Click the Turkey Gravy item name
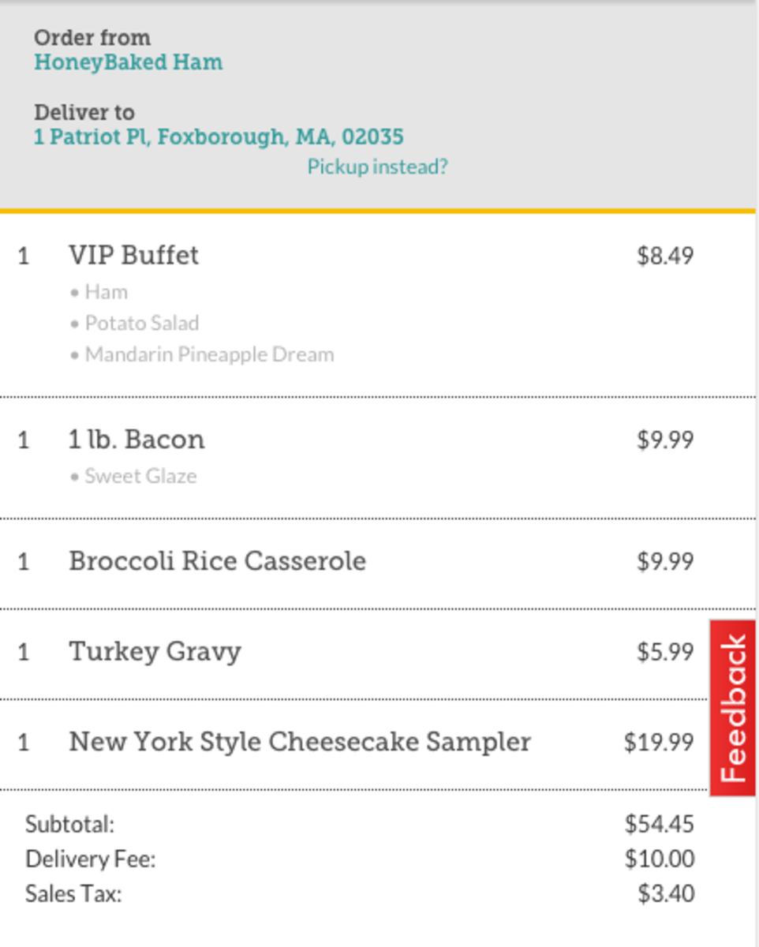Viewport: 759px width, 947px height. pos(155,652)
